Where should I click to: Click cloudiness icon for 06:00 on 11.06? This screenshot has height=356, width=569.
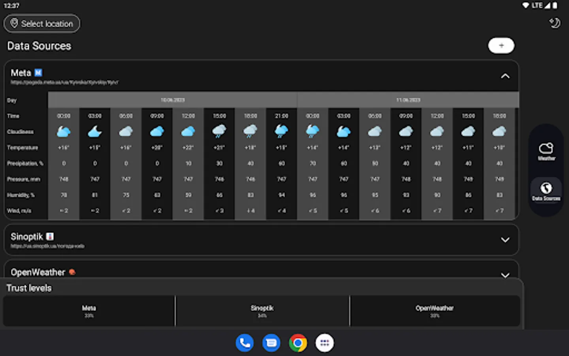[x=375, y=131]
